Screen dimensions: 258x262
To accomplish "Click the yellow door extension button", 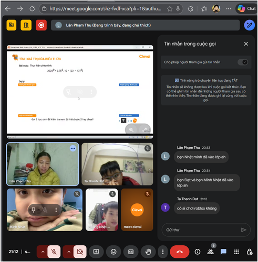I will pyautogui.click(x=26, y=25).
